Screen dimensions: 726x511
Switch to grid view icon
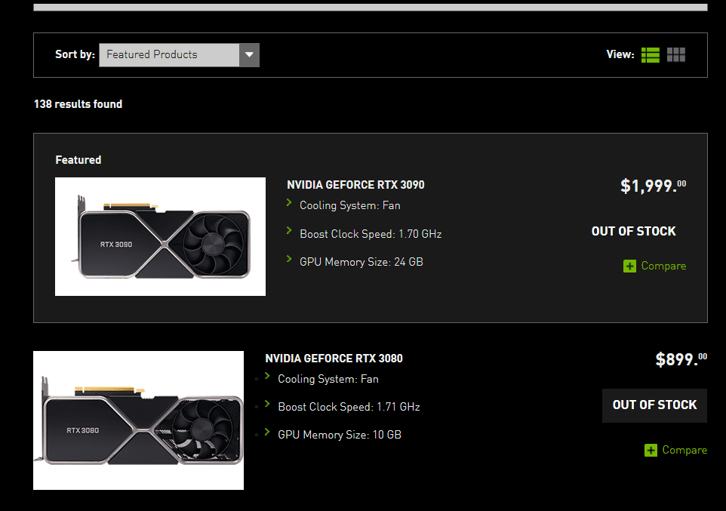pos(676,54)
